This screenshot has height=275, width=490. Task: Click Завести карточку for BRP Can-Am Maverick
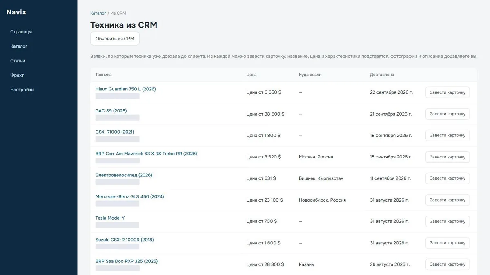pyautogui.click(x=448, y=157)
